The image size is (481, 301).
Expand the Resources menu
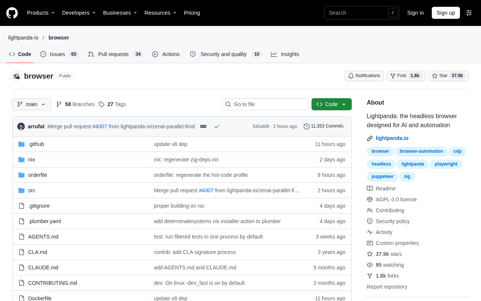(160, 13)
